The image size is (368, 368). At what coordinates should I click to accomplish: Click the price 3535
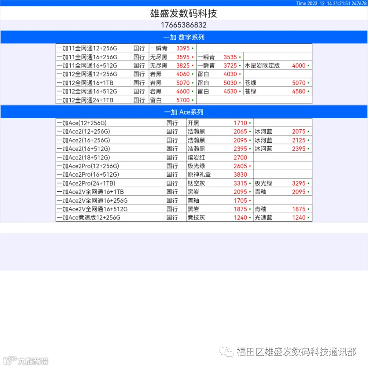(x=230, y=57)
